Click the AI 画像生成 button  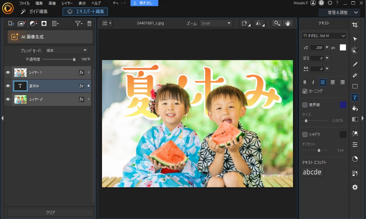(x=50, y=37)
